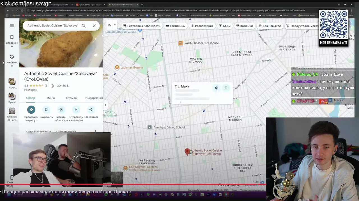Click the Search nearby (Искать поблизости) icon

[61, 109]
